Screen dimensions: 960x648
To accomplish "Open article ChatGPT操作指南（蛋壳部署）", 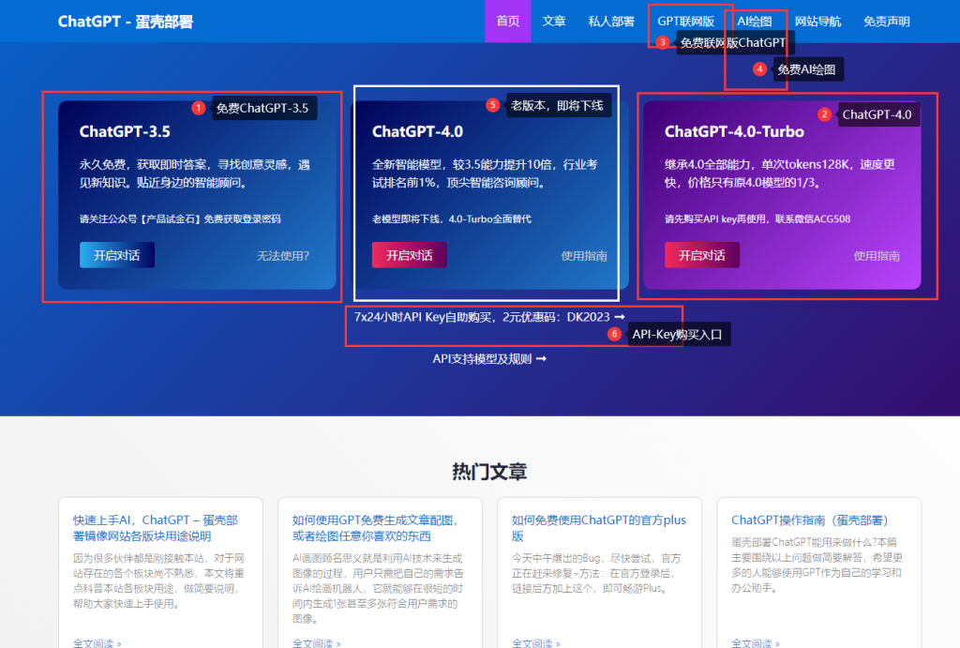I will 809,520.
